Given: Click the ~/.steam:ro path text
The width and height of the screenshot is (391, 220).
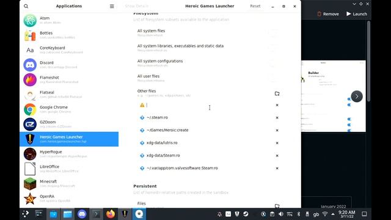Looking at the screenshot, I should pyautogui.click(x=157, y=117).
